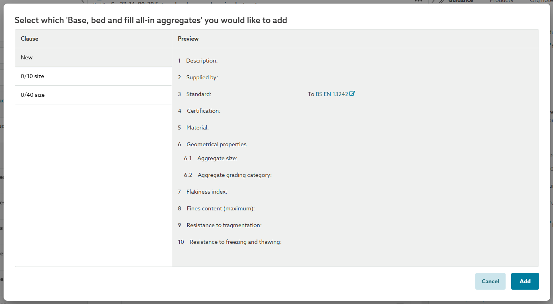Viewport: 553px width, 304px height.
Task: Cancel the add aggregates dialog
Action: (x=490, y=281)
